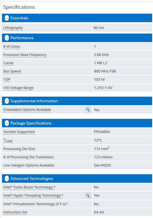Open the Processor Base Frequency link

(x=25, y=55)
